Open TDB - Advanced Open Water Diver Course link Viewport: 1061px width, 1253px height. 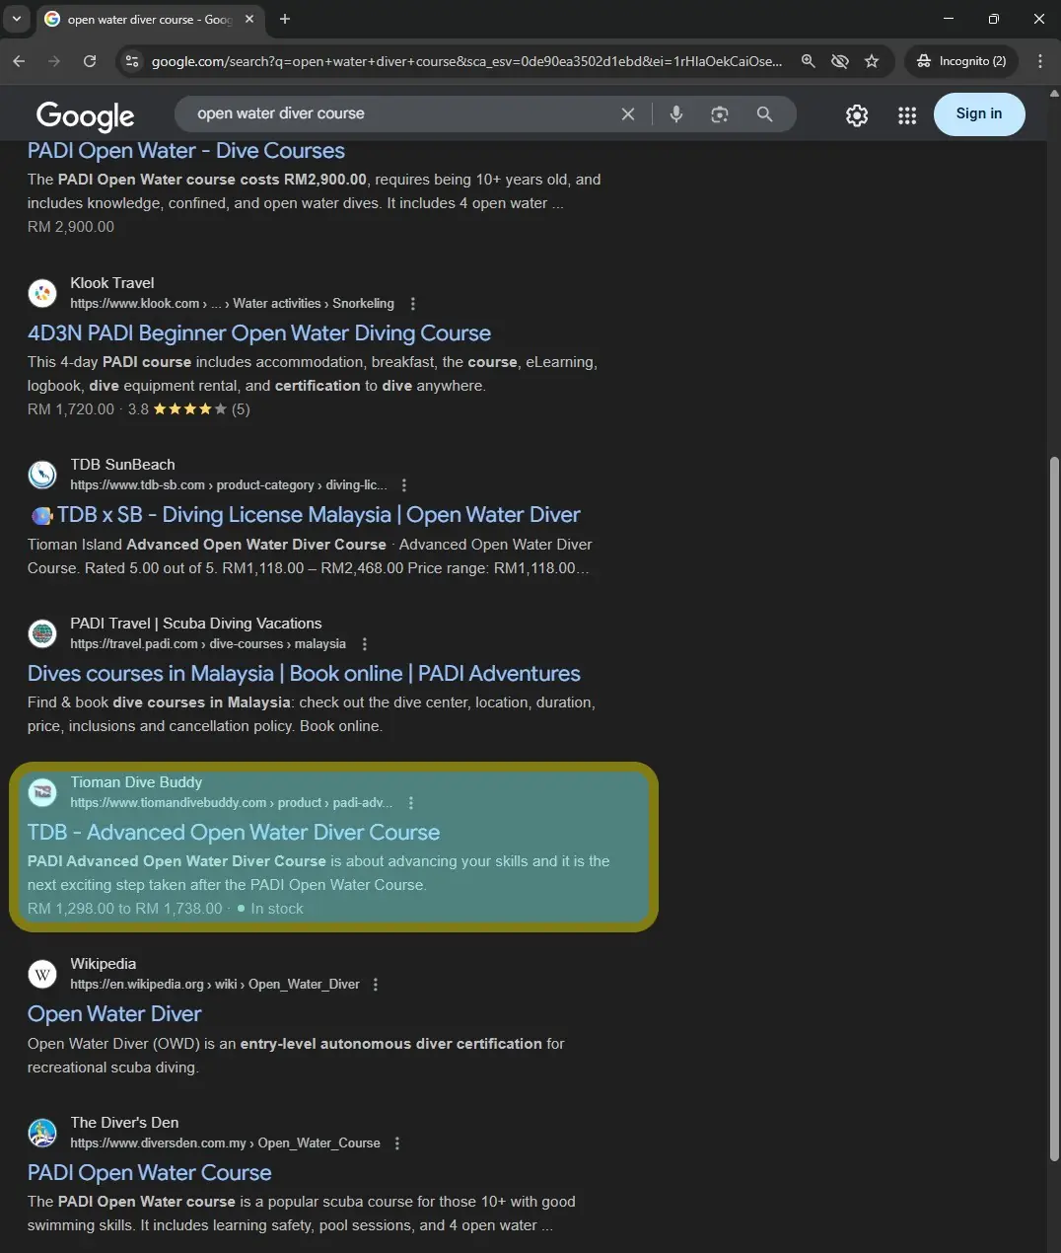234,833
